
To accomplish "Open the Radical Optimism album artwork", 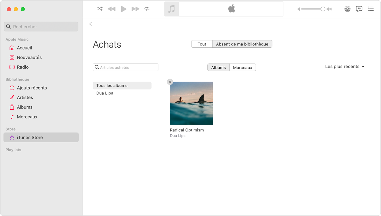I will coord(191,103).
